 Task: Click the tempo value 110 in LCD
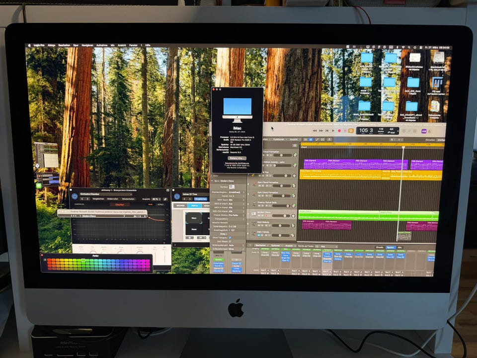pyautogui.click(x=381, y=129)
